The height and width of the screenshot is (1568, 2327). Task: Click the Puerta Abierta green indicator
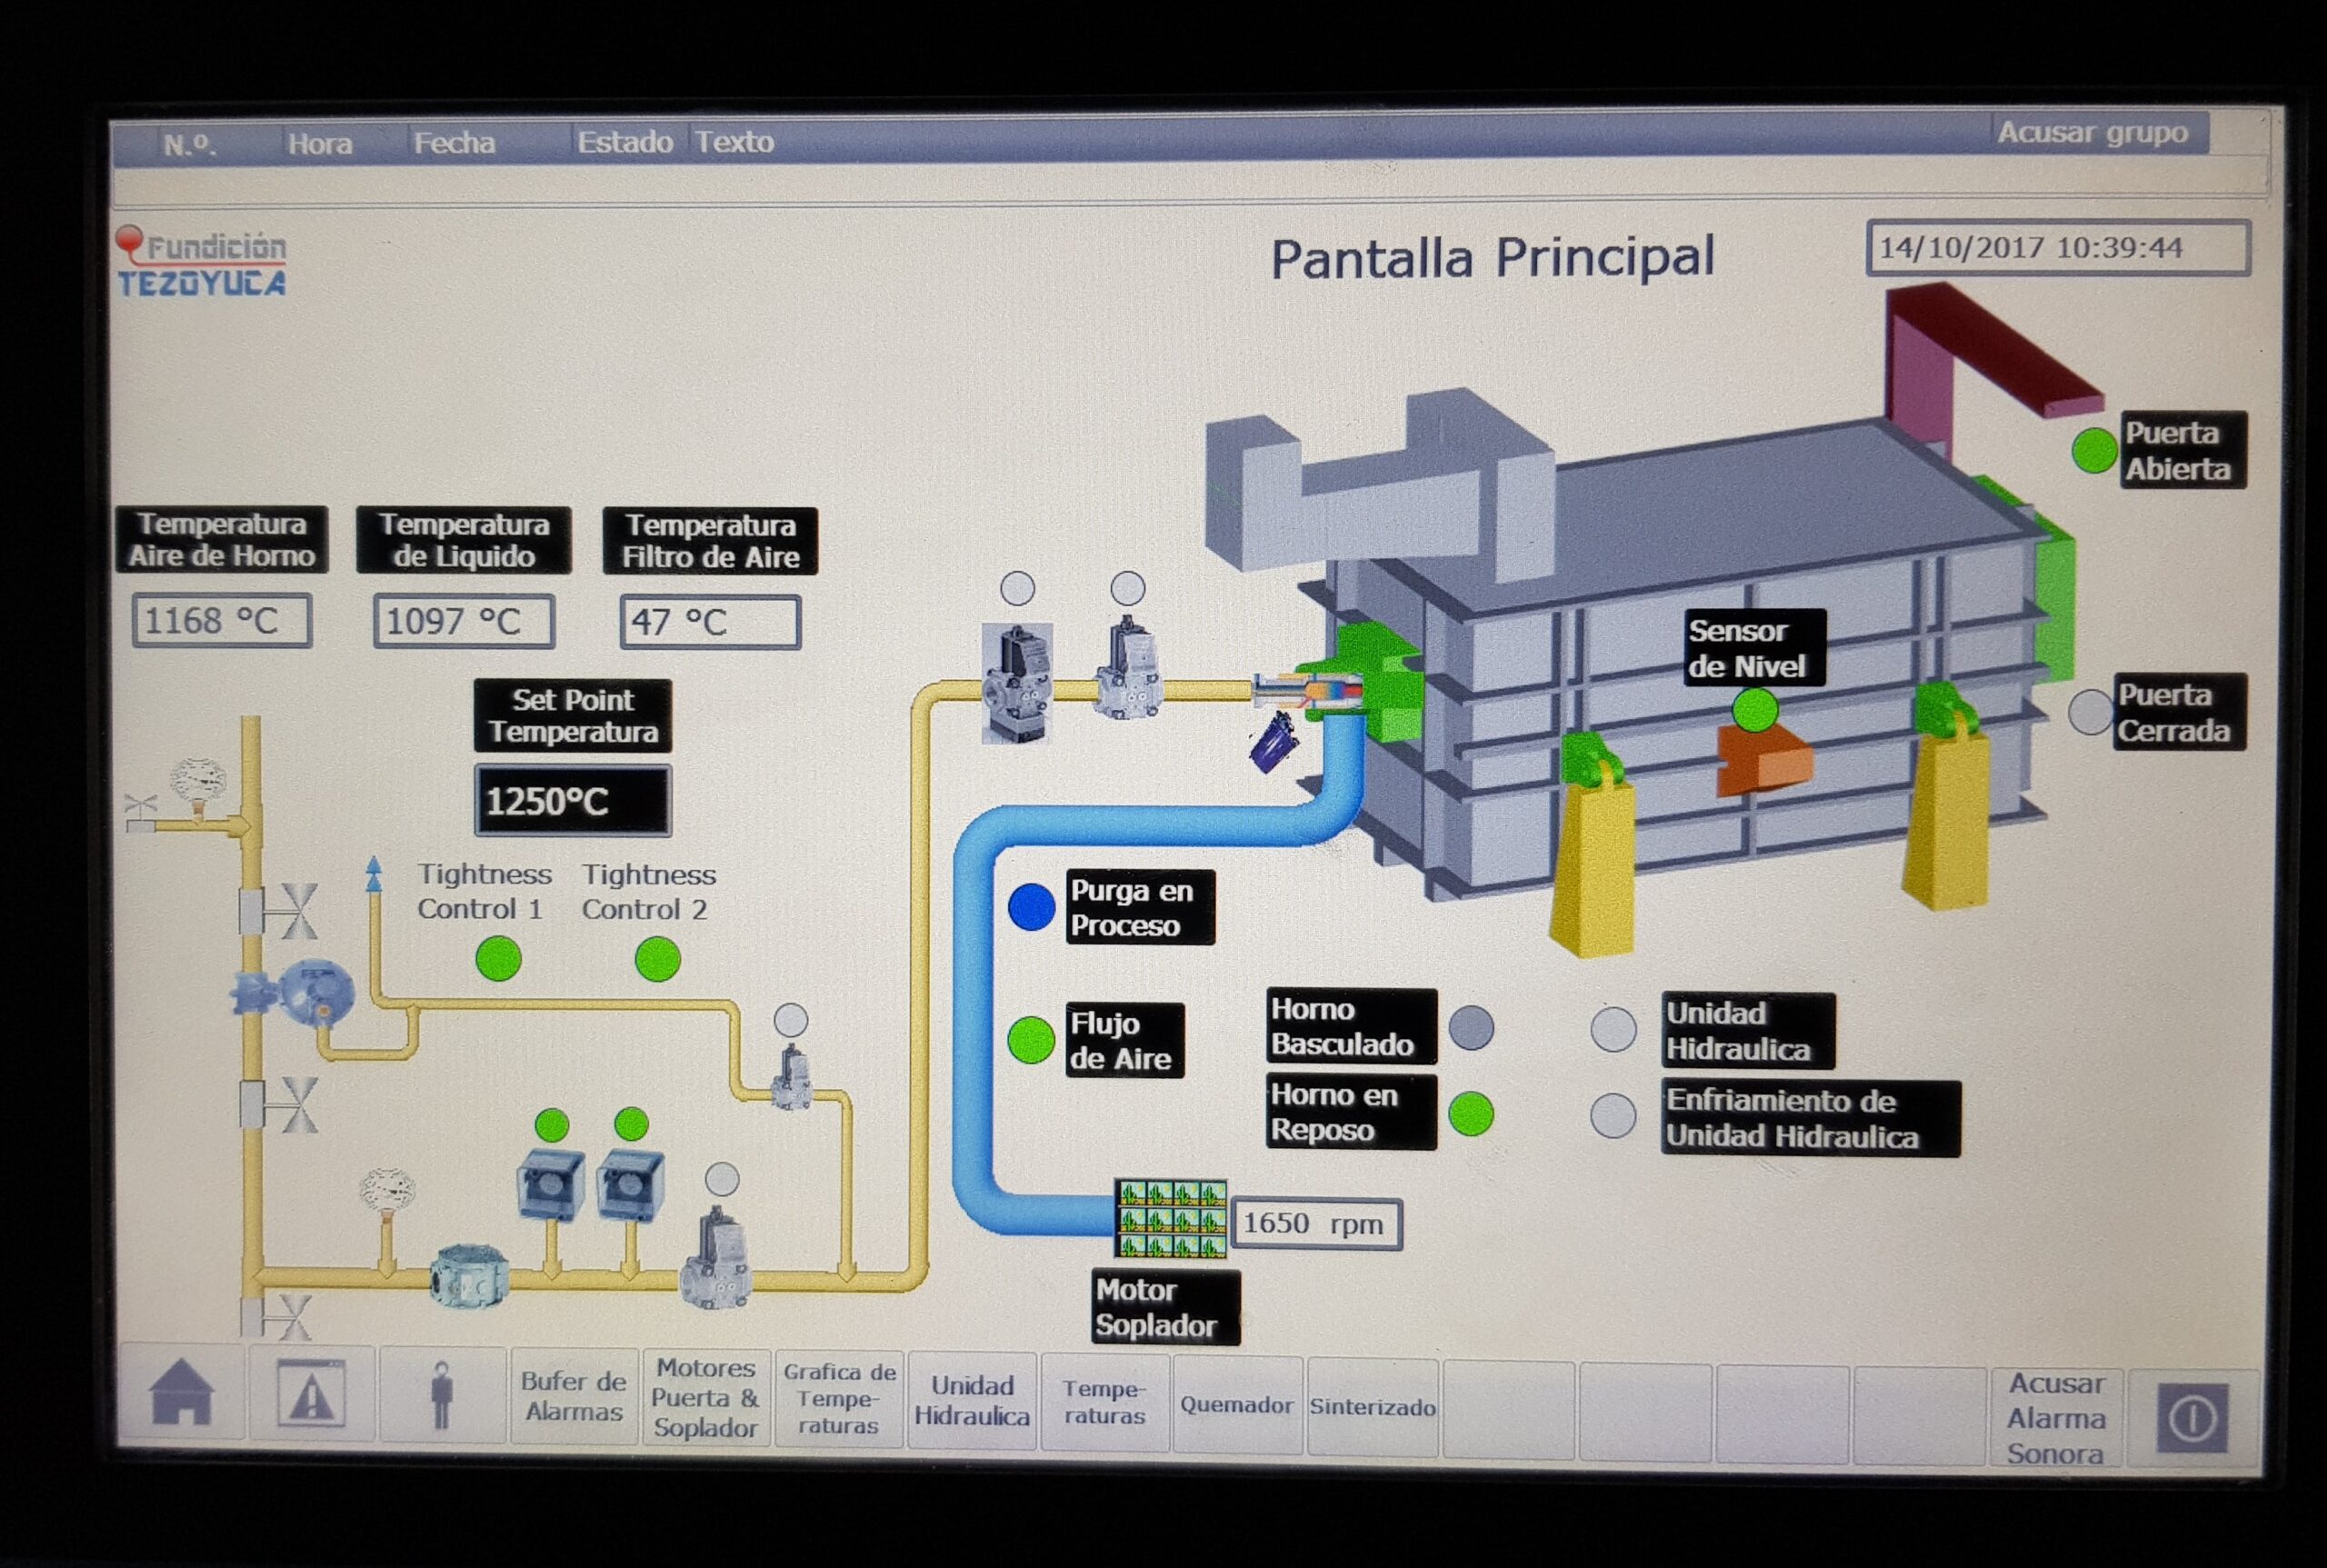(x=2093, y=451)
